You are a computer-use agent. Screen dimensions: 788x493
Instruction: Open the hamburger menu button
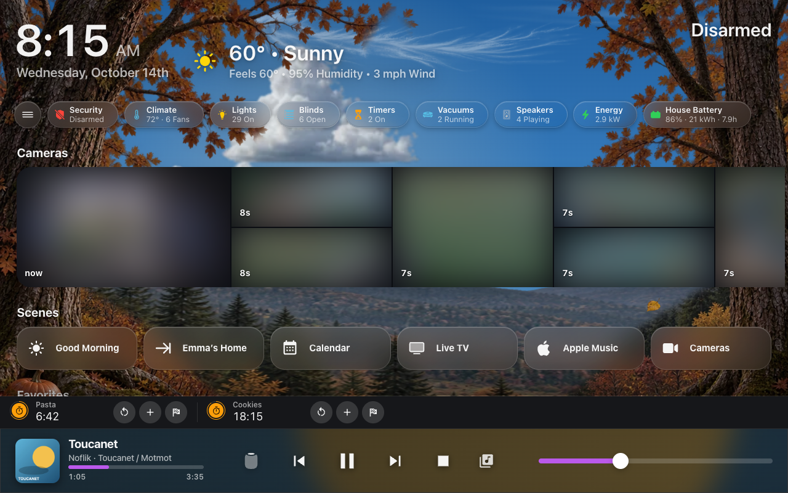pos(28,115)
